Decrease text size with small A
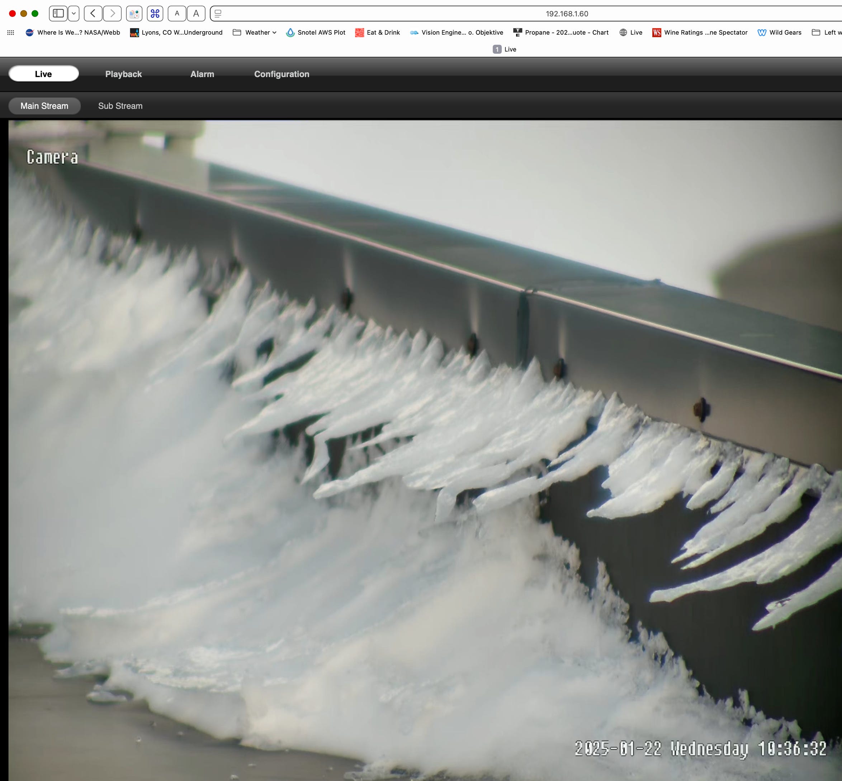Screen dimensions: 842x781 tap(177, 14)
